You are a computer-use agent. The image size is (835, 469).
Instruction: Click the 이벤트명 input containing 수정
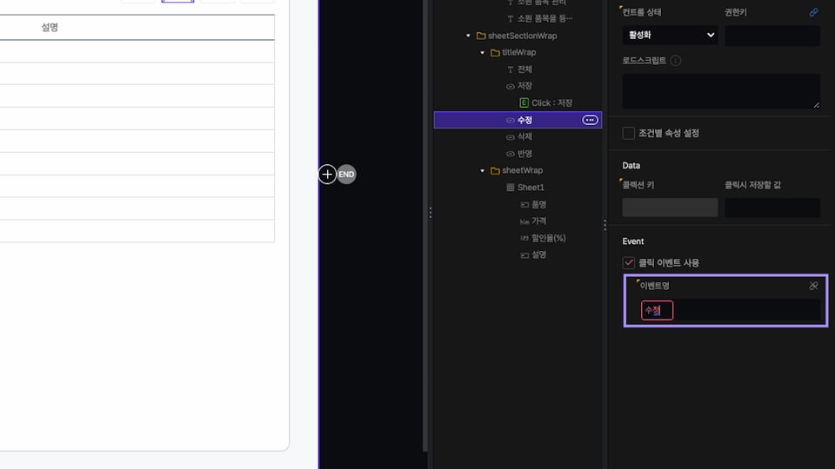(x=731, y=311)
